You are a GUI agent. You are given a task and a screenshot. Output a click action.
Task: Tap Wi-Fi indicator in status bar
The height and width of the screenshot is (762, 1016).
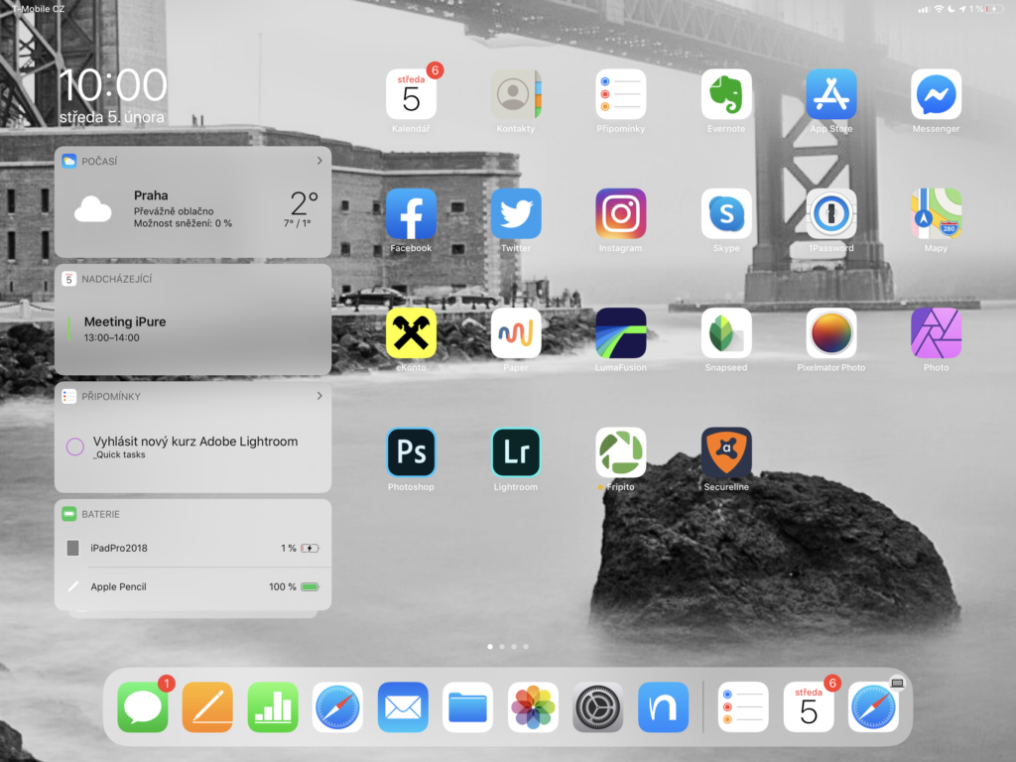click(939, 9)
